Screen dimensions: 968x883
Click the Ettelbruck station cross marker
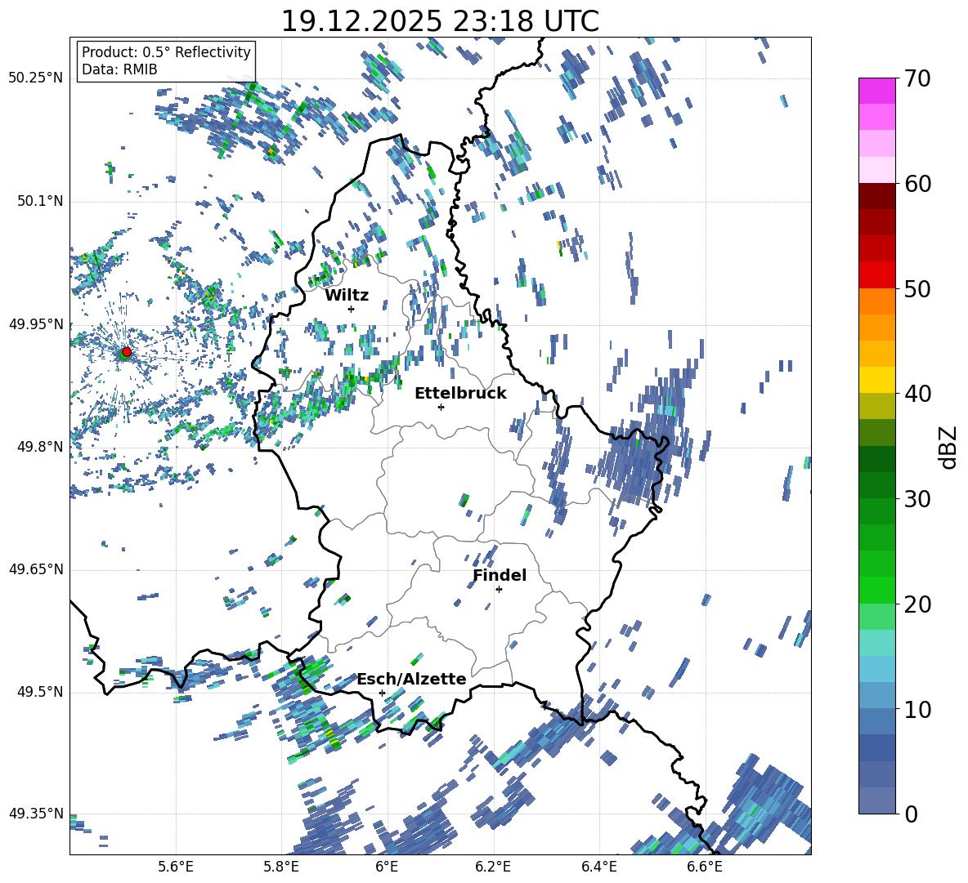coord(441,407)
